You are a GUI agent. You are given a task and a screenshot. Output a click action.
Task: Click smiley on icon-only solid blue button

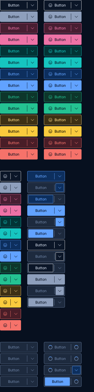[5, 256]
